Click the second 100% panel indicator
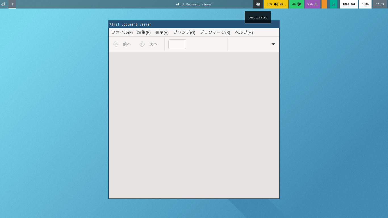 tap(365, 4)
